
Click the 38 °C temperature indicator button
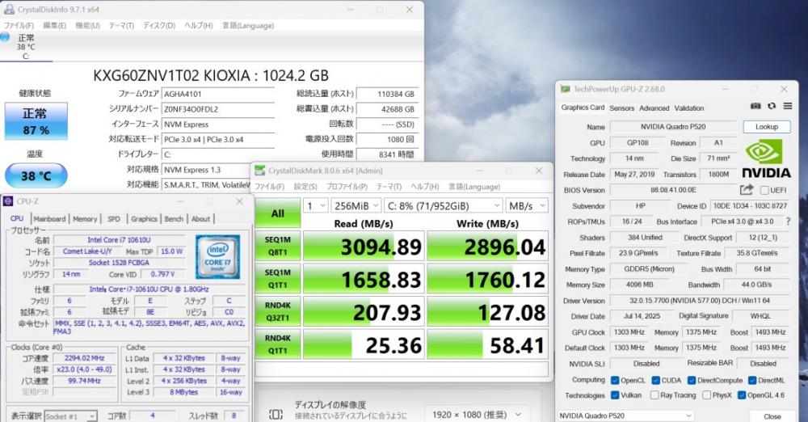(36, 175)
